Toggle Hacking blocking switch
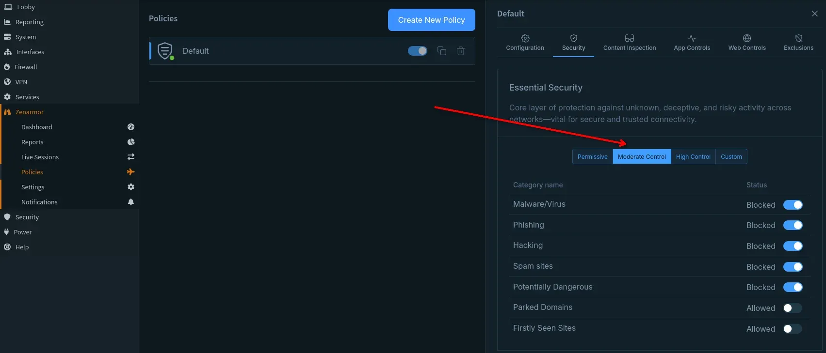 [793, 246]
